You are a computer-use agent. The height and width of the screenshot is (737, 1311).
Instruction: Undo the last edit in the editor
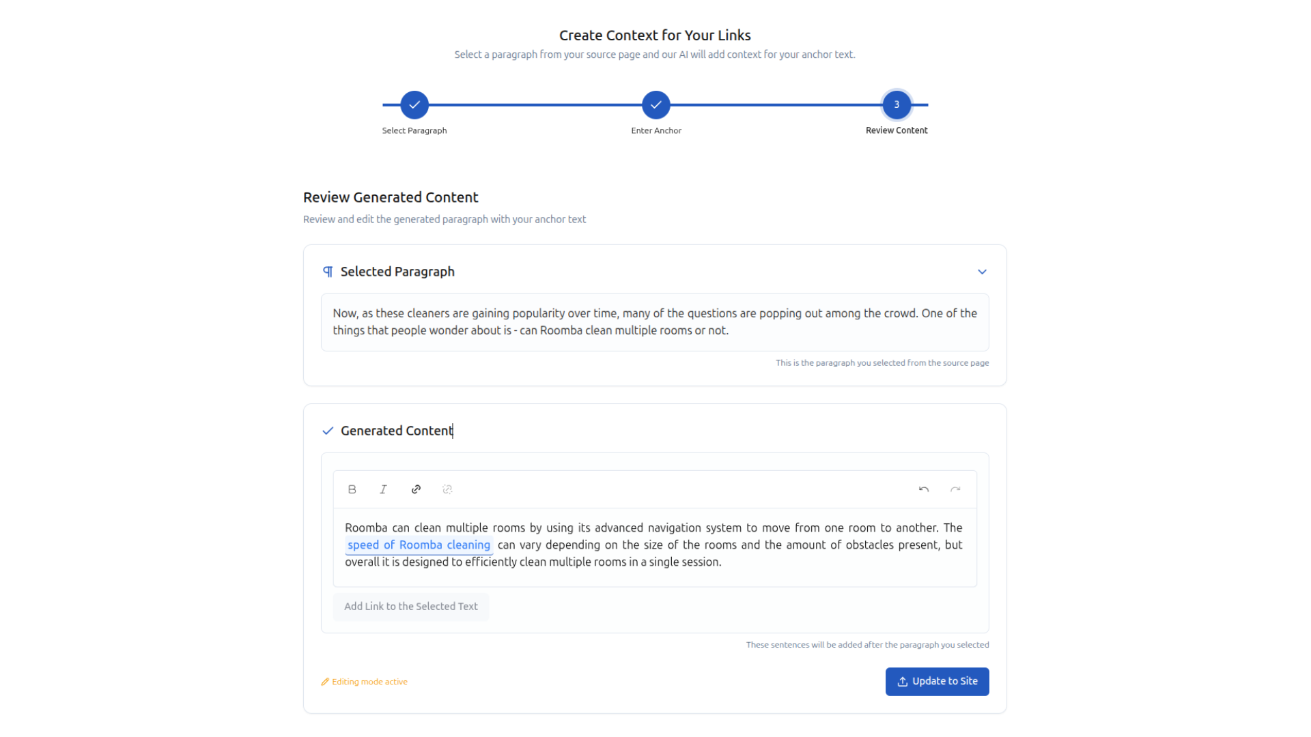pos(924,489)
